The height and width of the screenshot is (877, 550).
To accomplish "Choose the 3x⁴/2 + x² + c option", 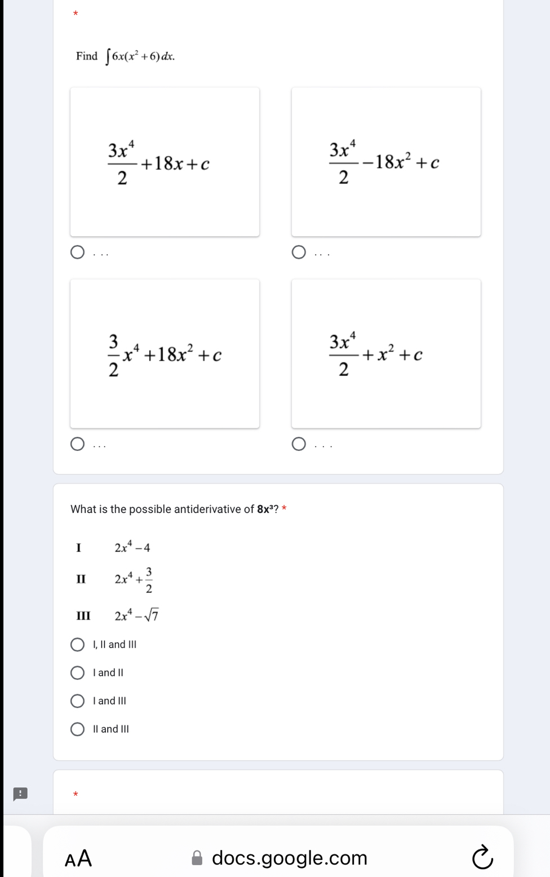I will [299, 445].
